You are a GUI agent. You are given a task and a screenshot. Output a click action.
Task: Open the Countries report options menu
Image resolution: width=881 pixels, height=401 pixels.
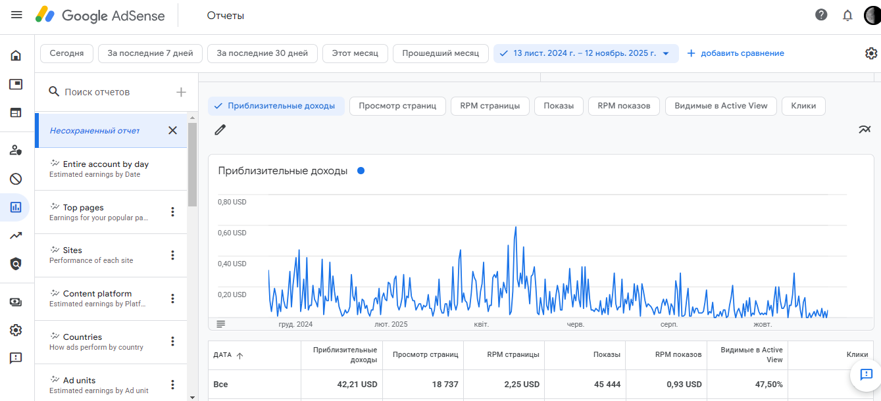coord(173,341)
